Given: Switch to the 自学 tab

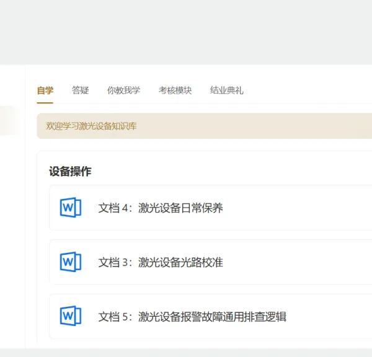Looking at the screenshot, I should [45, 90].
